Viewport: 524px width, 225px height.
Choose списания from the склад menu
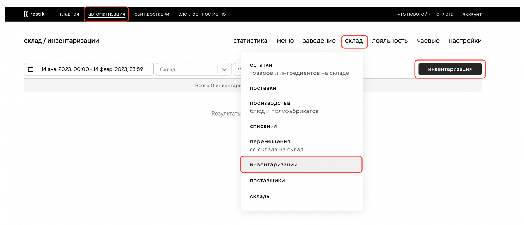pyautogui.click(x=263, y=126)
